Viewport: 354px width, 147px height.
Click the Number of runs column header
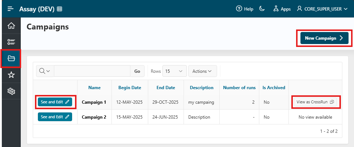coord(239,87)
